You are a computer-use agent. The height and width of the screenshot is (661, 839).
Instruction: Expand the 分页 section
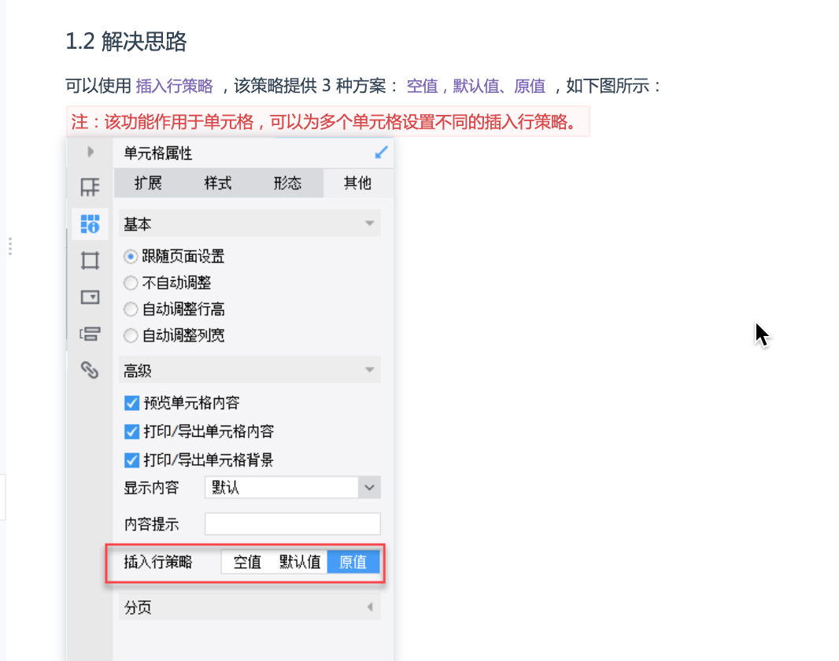tap(370, 607)
